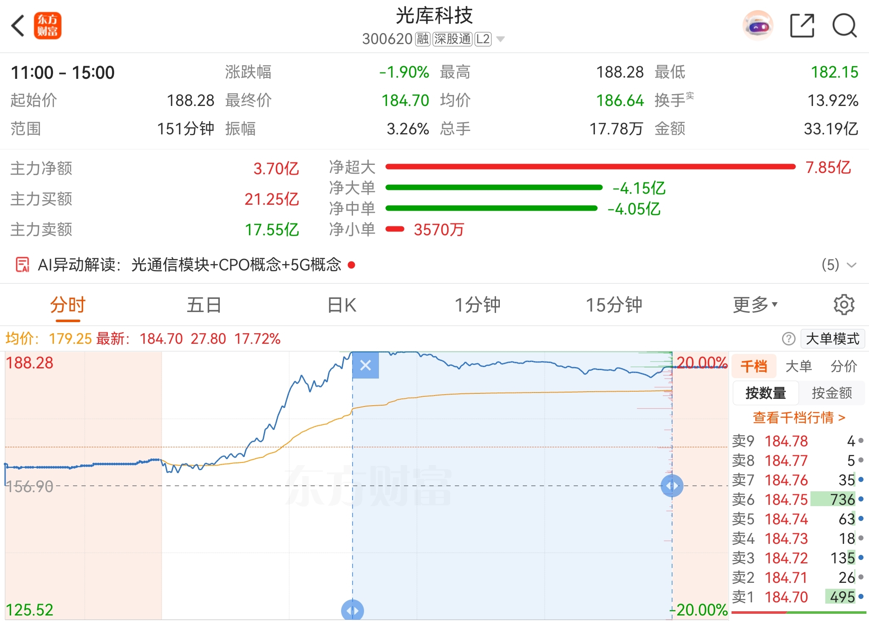Tap the share icon
The image size is (869, 621).
[802, 26]
